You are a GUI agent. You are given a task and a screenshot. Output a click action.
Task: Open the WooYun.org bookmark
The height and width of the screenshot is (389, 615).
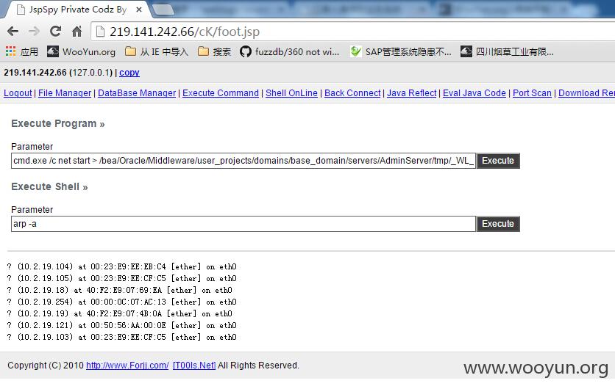coord(81,51)
